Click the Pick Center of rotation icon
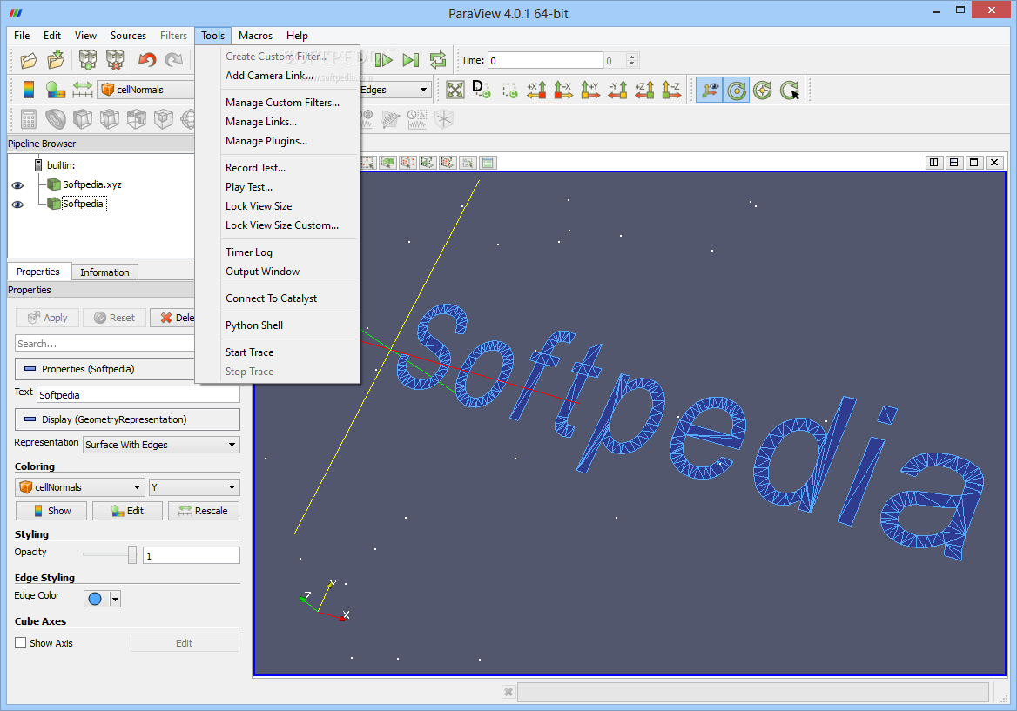The height and width of the screenshot is (711, 1017). (x=790, y=91)
